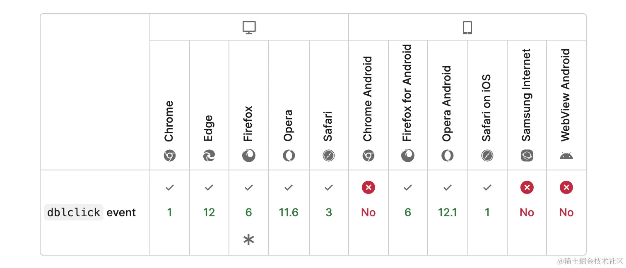Click the Safari on iOS compass icon

(x=487, y=156)
